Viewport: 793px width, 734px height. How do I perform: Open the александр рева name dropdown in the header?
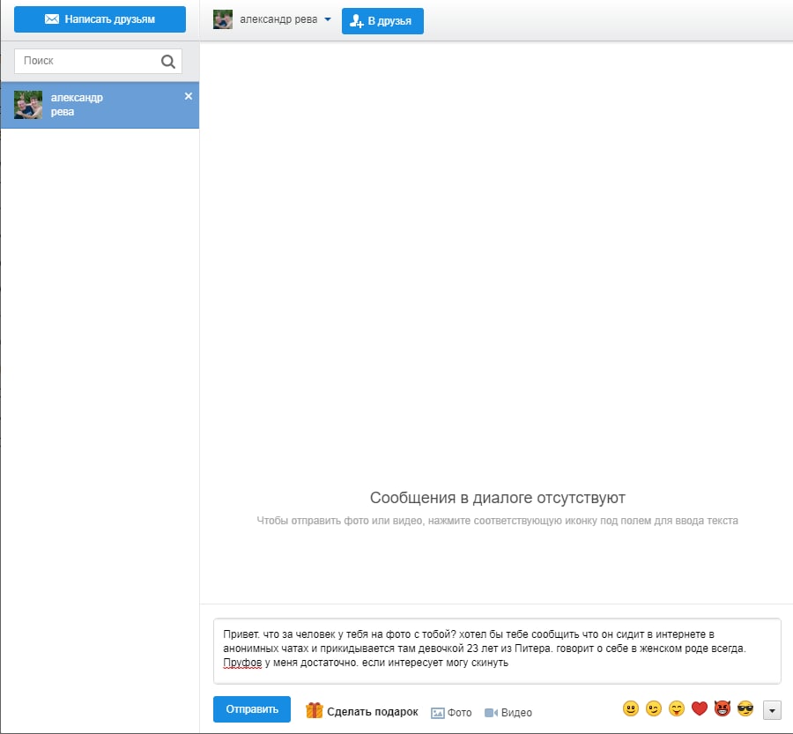click(x=328, y=19)
